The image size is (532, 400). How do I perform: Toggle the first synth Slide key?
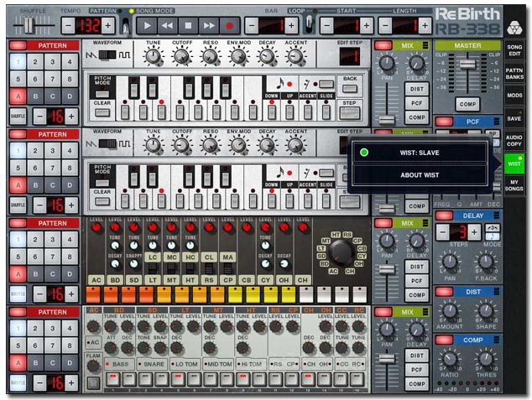(x=326, y=112)
